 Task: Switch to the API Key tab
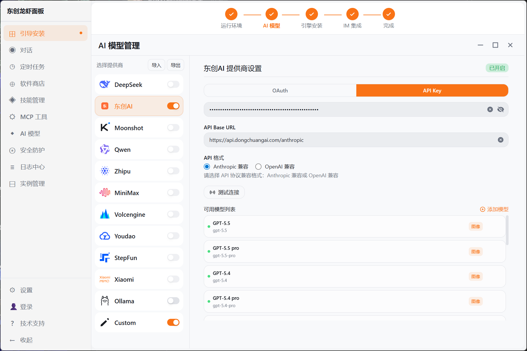pyautogui.click(x=432, y=90)
